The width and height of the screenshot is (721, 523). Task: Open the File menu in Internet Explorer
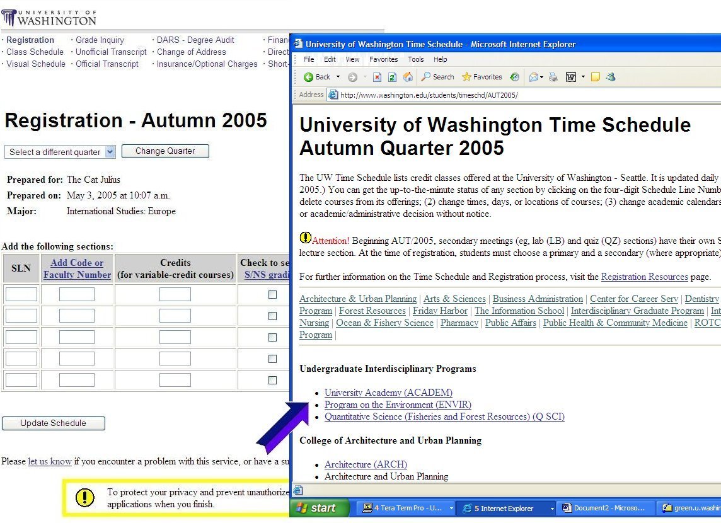pos(309,59)
